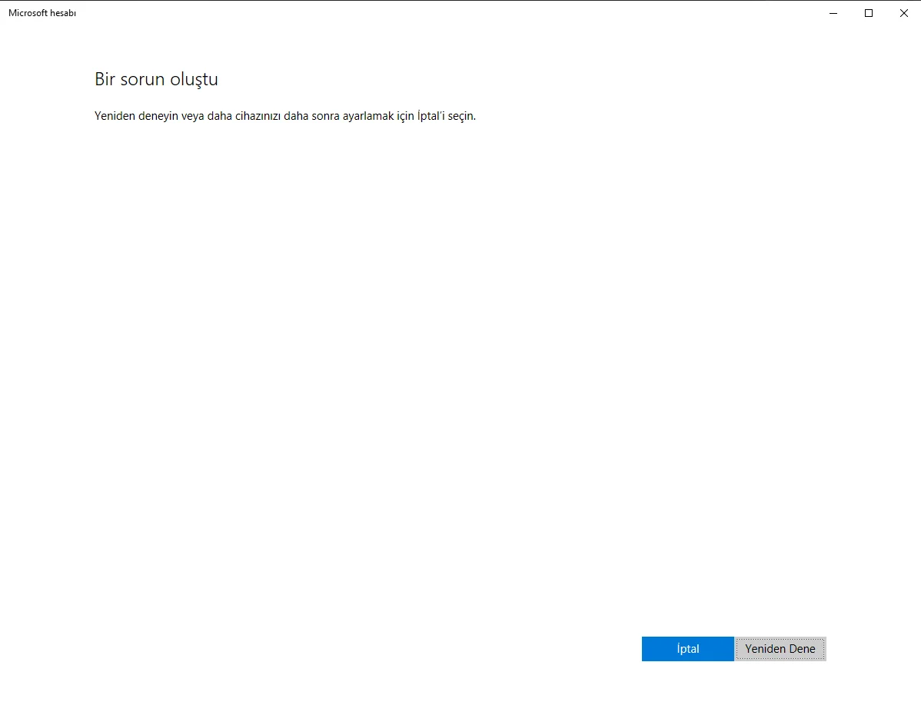Screen dimensions: 921x715
Task: Click the word cihazınızı in the message
Action: pyautogui.click(x=258, y=115)
